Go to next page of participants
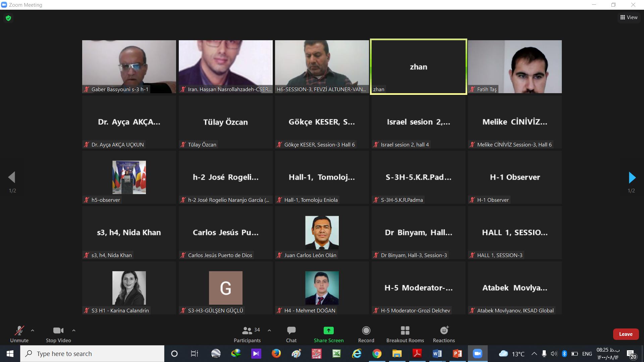644x362 pixels. point(632,178)
